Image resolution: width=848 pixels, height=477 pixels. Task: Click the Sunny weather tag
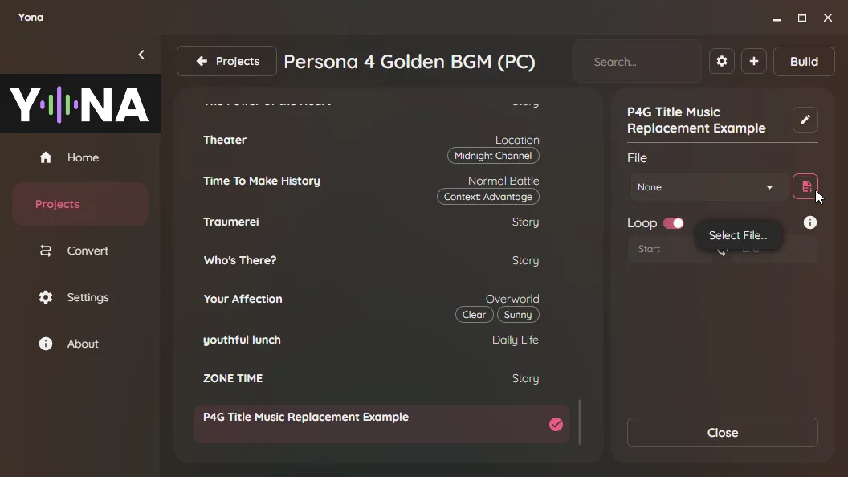click(x=518, y=315)
